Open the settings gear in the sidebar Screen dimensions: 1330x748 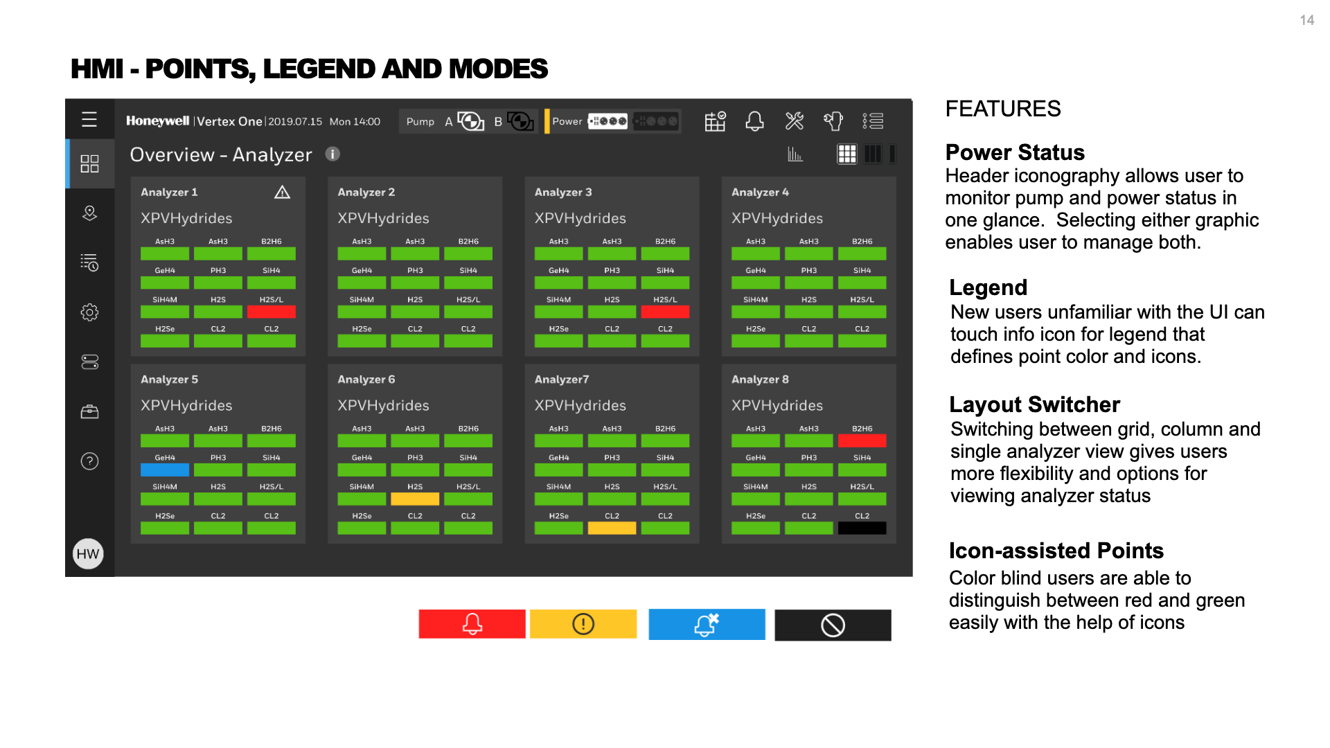[x=89, y=312]
